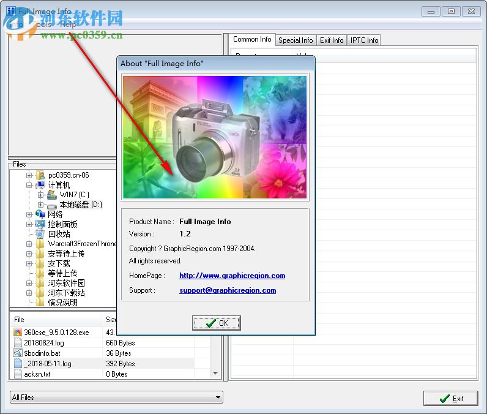Select file 20180824.log in list
Viewport: 487px width, 414px height.
pyautogui.click(x=44, y=343)
